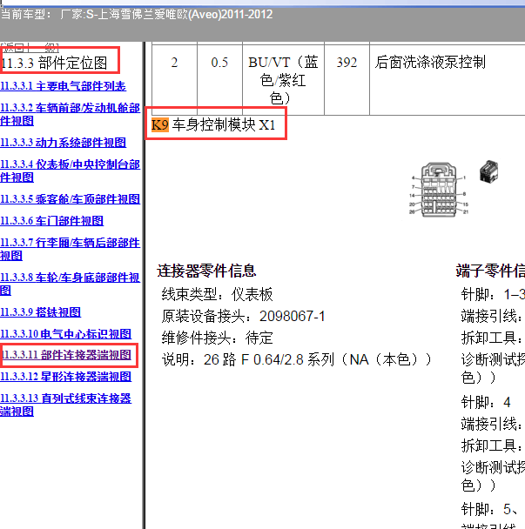Screen dimensions: 525x529
Task: Click the small black connector photo
Action: tap(489, 171)
